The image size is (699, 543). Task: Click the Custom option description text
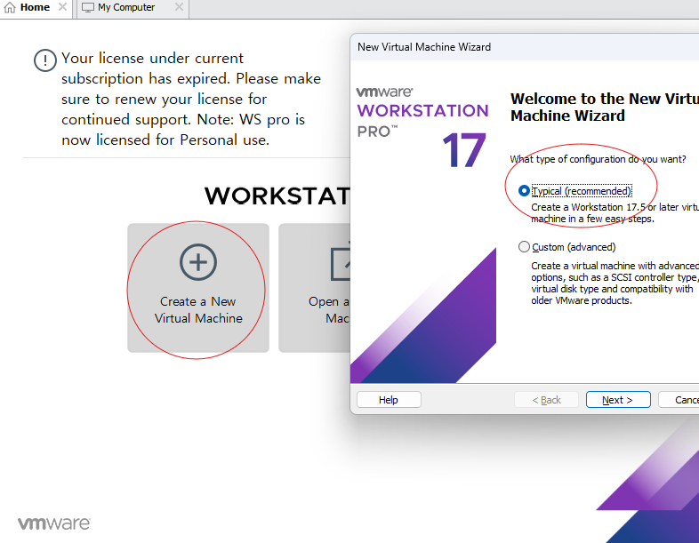(615, 283)
